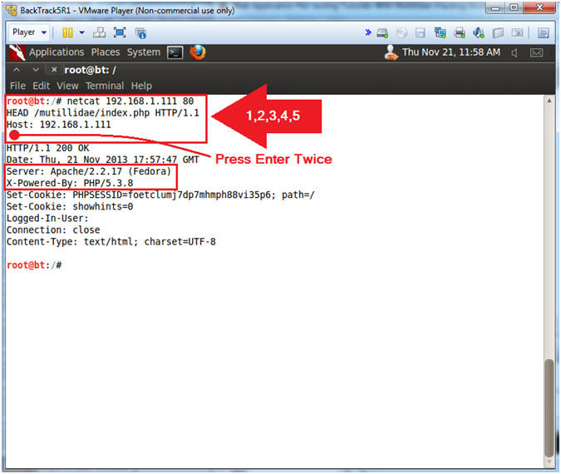This screenshot has width=561, height=474.
Task: Click the 'HEAD /mutillidae/index.php HTTP/1.1' line
Action: coord(103,113)
